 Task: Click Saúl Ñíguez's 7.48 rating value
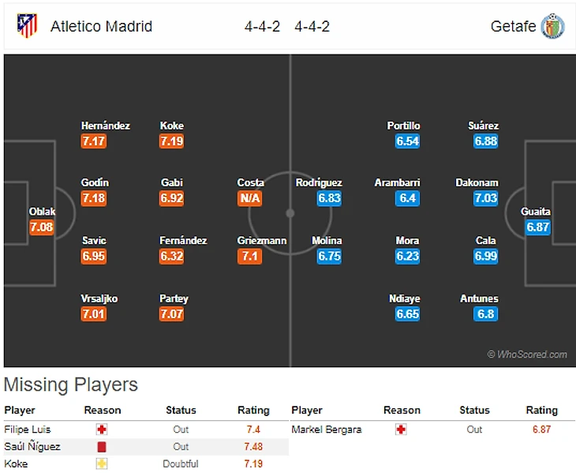click(x=252, y=447)
